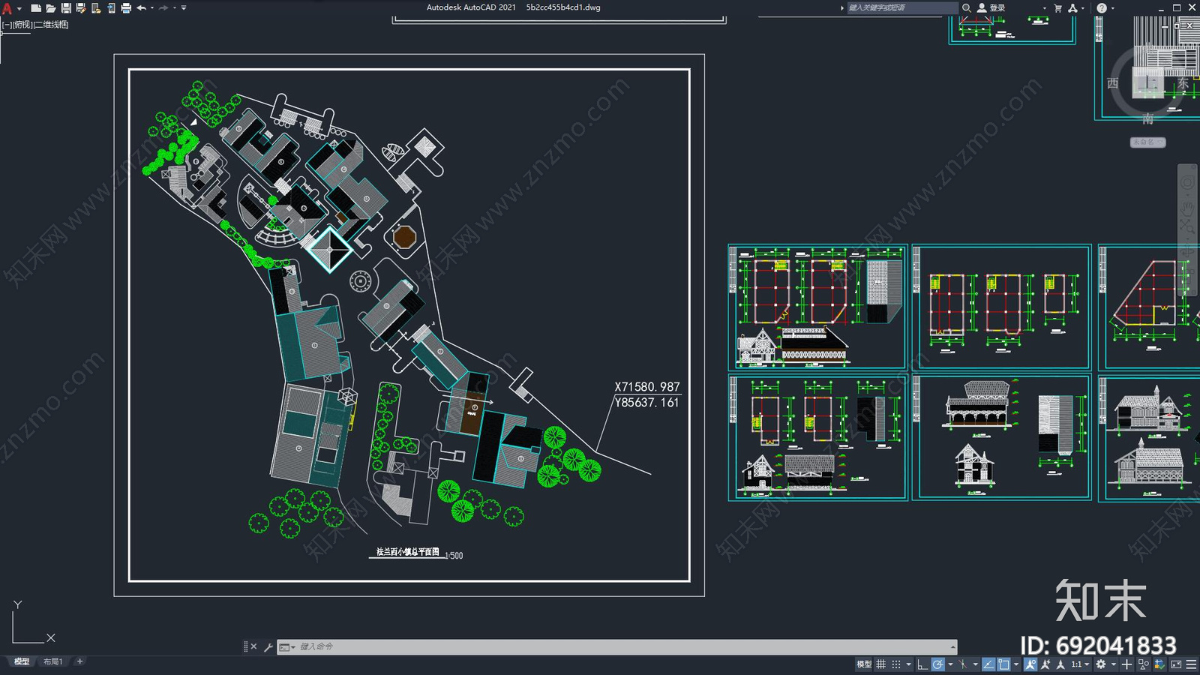Click the Clean Screen icon

click(x=1176, y=664)
